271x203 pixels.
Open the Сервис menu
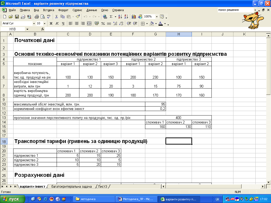click(x=77, y=10)
